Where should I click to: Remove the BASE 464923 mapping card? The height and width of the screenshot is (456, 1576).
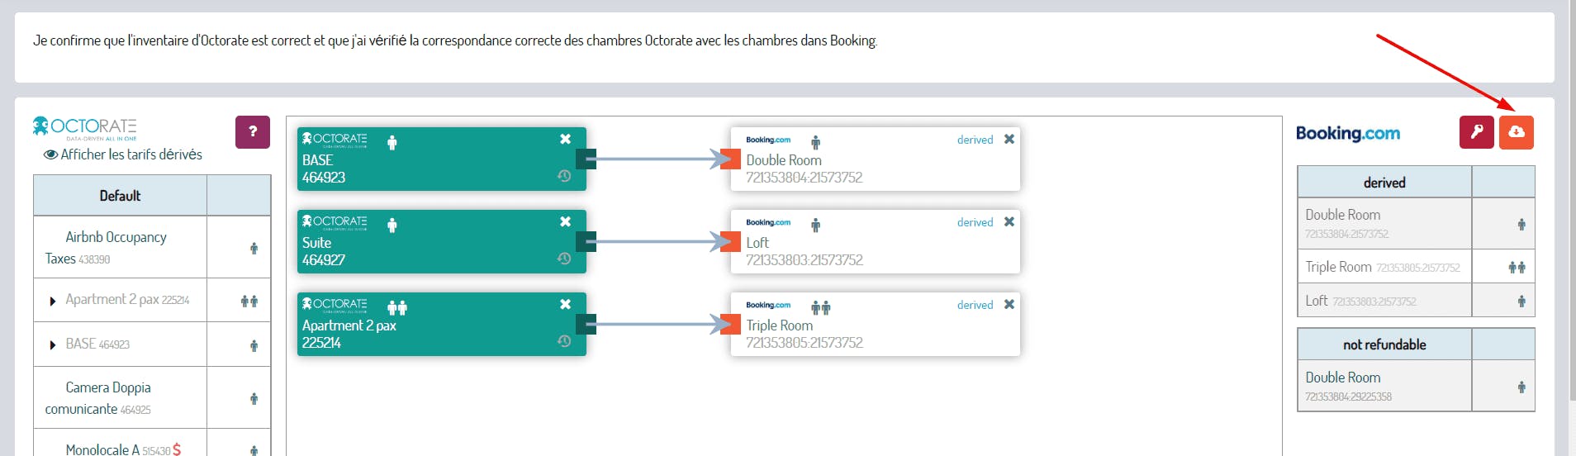565,139
